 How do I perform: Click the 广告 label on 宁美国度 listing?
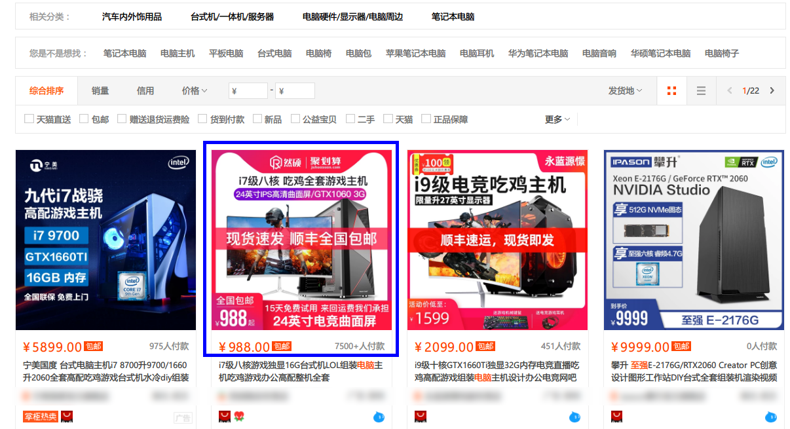click(x=183, y=417)
